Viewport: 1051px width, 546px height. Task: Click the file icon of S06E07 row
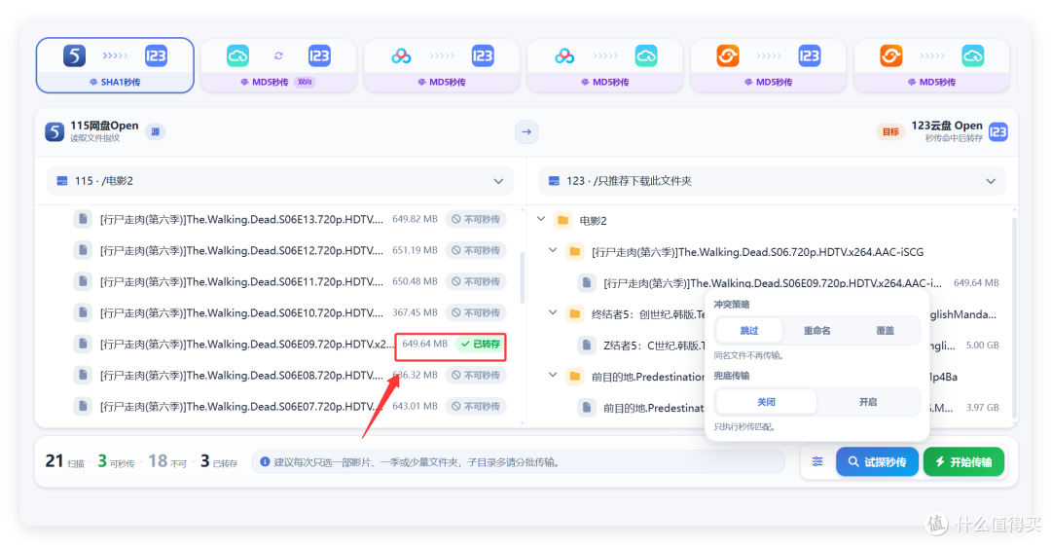click(x=83, y=407)
